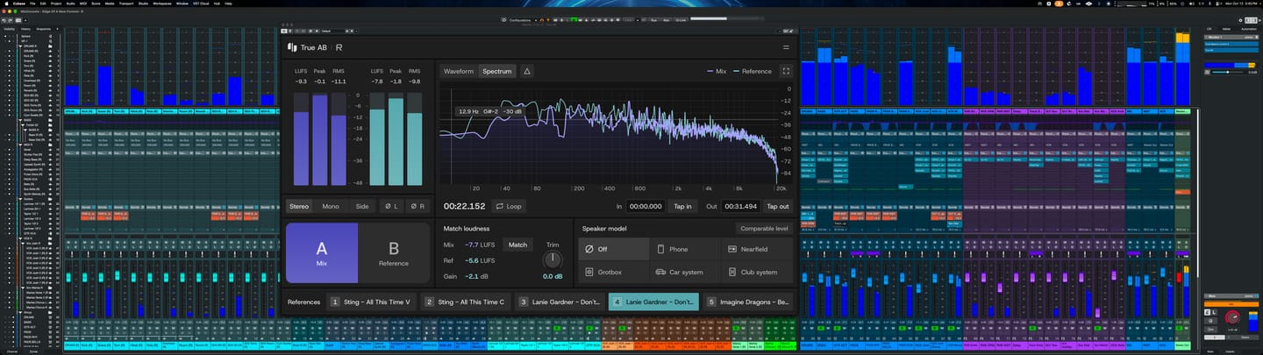Click the Tap in button

click(682, 206)
